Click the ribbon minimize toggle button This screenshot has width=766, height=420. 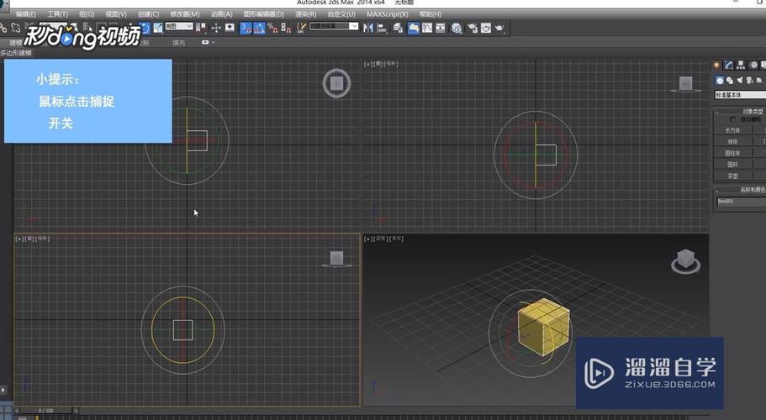click(205, 43)
